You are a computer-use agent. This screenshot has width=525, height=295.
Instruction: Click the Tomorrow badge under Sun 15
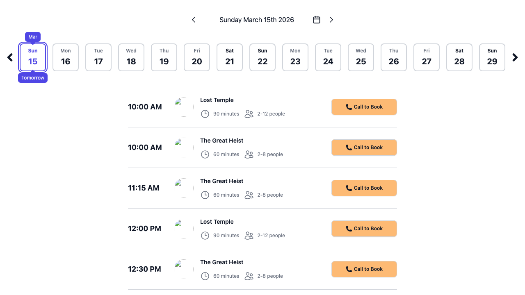point(32,77)
